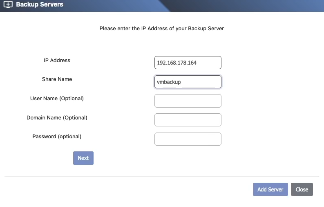Click the blank footer left of Add Server
324x207 pixels.
[123, 189]
